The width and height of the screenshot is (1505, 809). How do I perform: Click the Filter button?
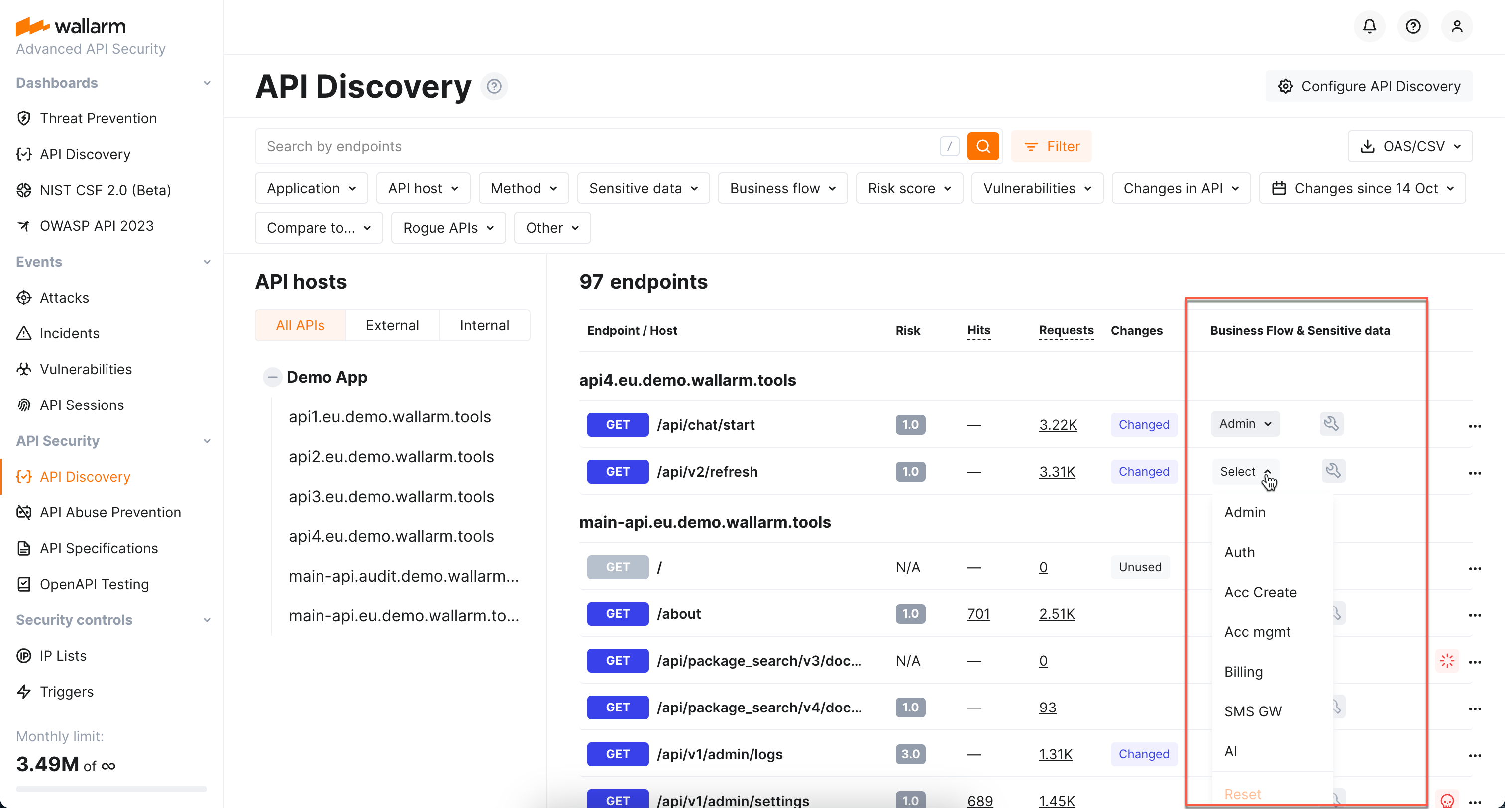coord(1051,146)
